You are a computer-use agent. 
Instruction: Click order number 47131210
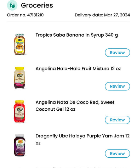click(x=35, y=15)
